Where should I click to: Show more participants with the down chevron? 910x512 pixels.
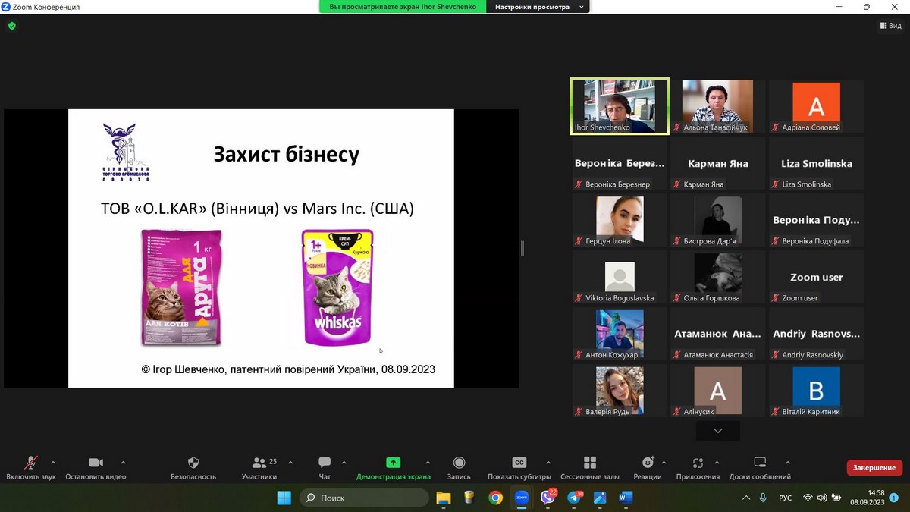pos(717,431)
